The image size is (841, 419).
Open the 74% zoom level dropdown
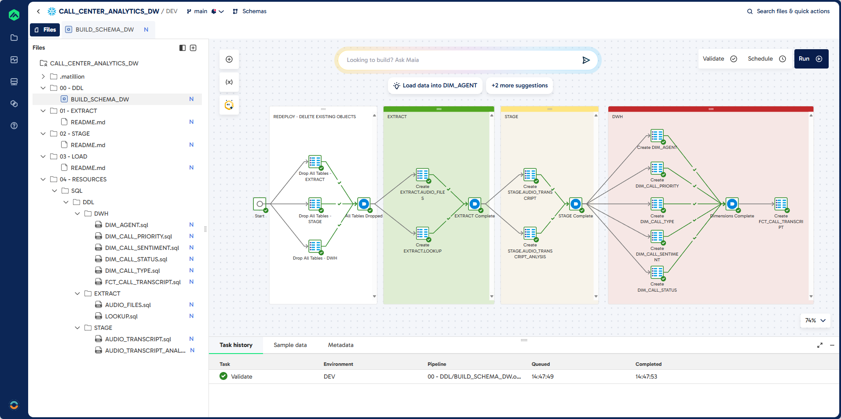coord(815,321)
